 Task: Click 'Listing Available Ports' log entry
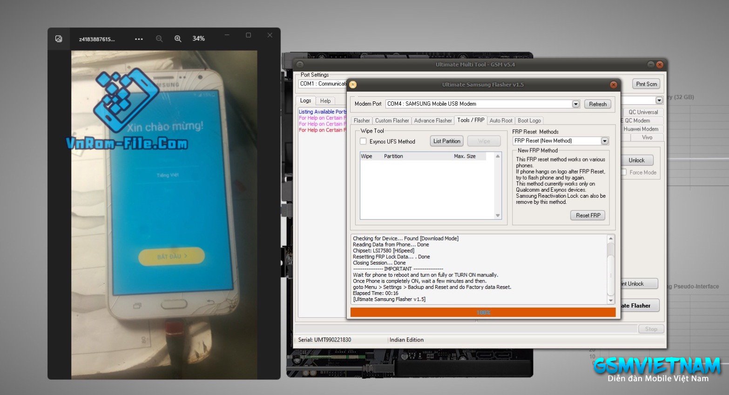[323, 112]
